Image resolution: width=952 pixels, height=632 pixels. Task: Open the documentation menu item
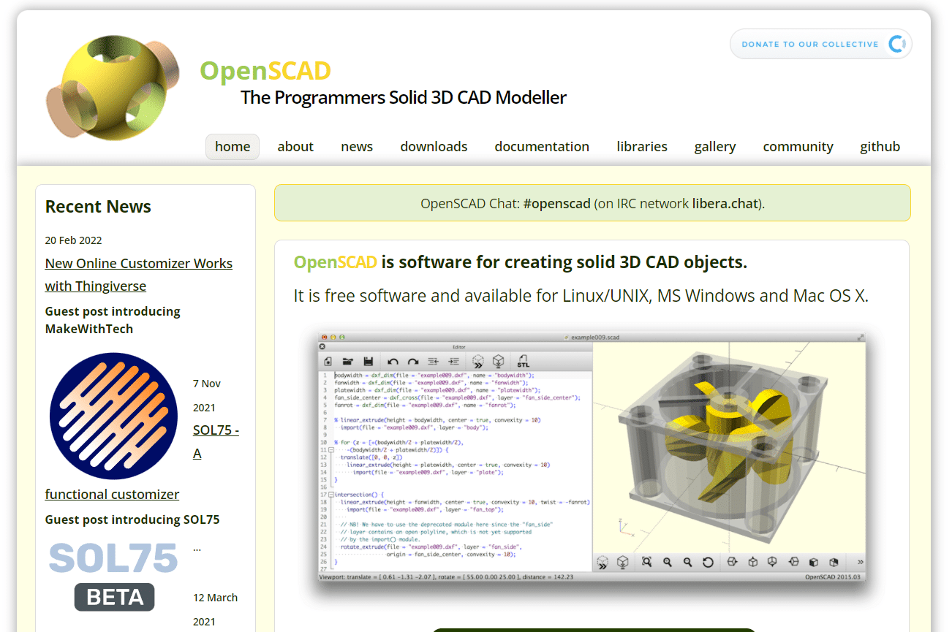tap(542, 146)
